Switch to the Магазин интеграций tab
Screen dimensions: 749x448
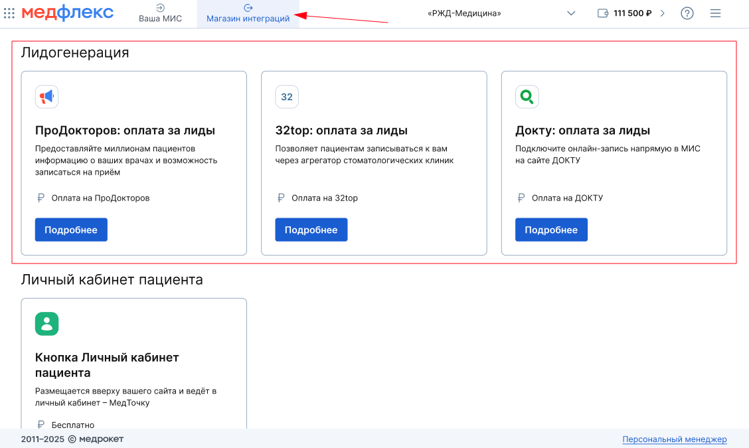point(248,13)
